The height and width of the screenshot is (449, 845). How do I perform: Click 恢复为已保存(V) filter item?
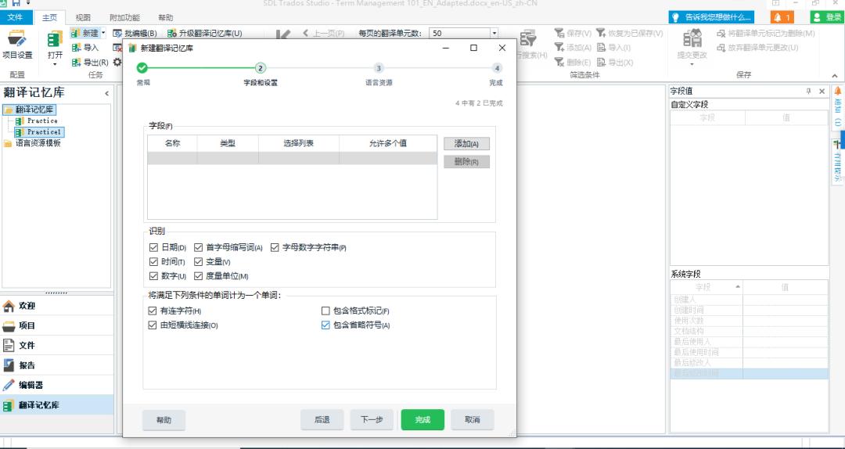click(x=630, y=34)
